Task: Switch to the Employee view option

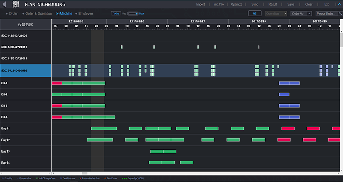Action: coord(76,14)
